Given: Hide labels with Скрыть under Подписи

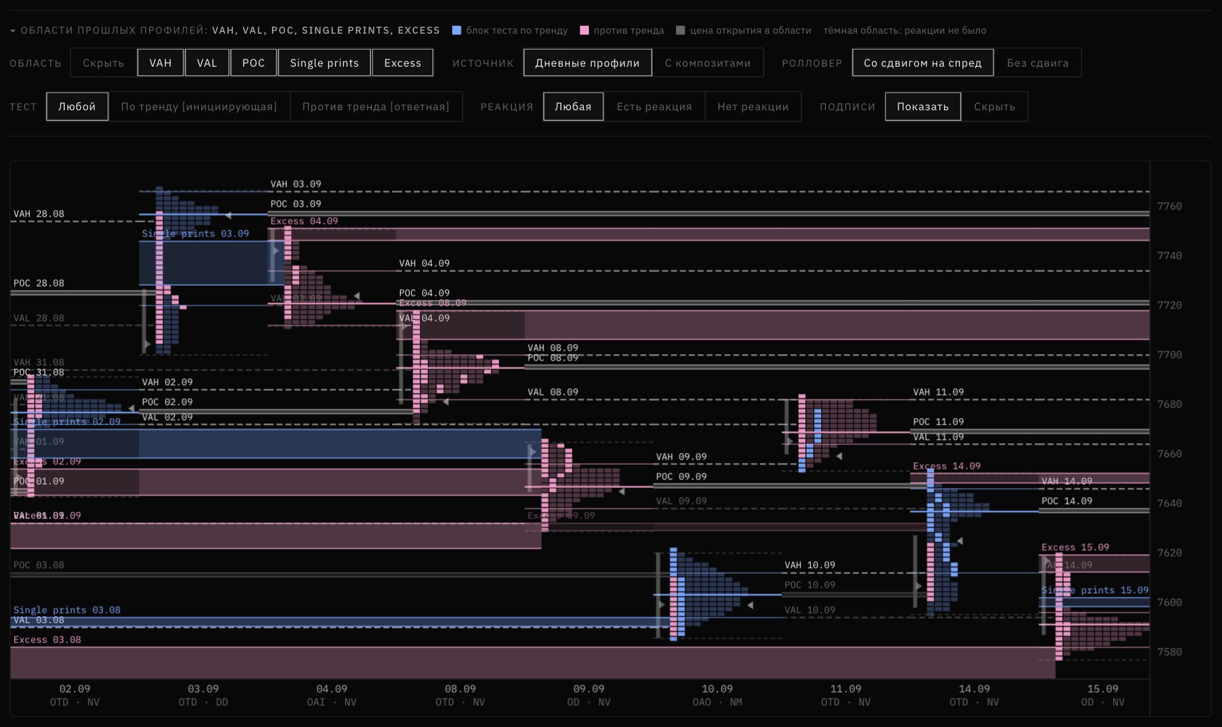Looking at the screenshot, I should (x=995, y=106).
